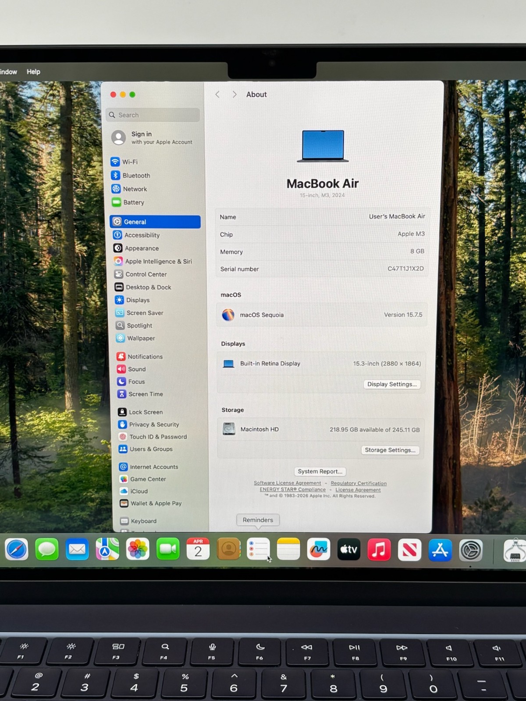The image size is (526, 701).
Task: Open Appearance settings
Action: 136,248
